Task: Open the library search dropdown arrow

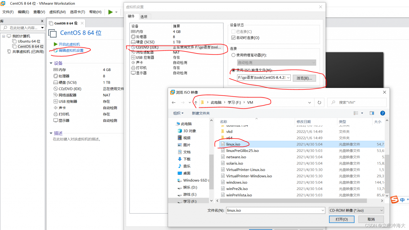Action: [42, 28]
